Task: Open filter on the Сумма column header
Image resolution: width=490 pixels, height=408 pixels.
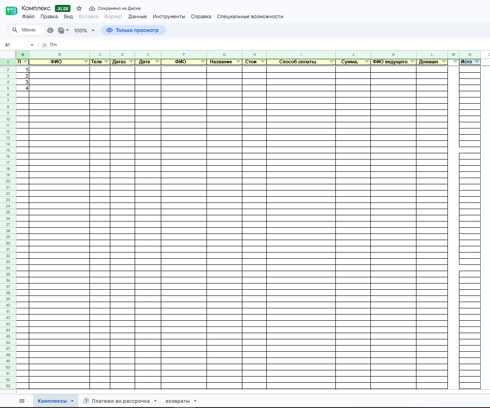Action: [367, 62]
